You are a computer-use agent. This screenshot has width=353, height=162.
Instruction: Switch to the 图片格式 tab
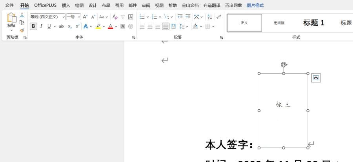255,5
